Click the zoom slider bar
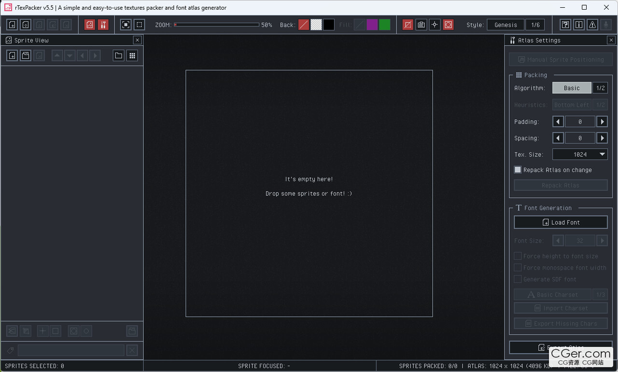 pyautogui.click(x=217, y=25)
